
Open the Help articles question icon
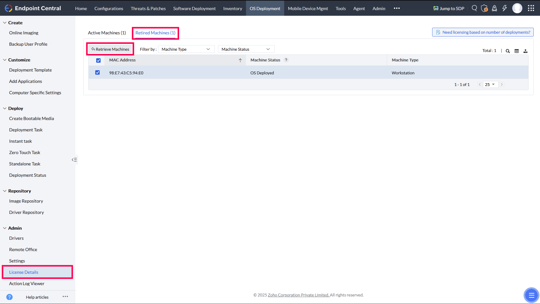point(9,297)
